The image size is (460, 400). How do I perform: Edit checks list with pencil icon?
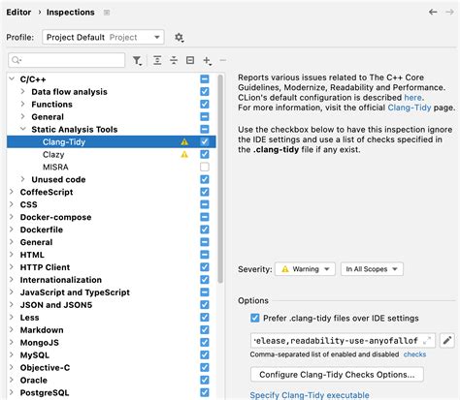pyautogui.click(x=447, y=341)
